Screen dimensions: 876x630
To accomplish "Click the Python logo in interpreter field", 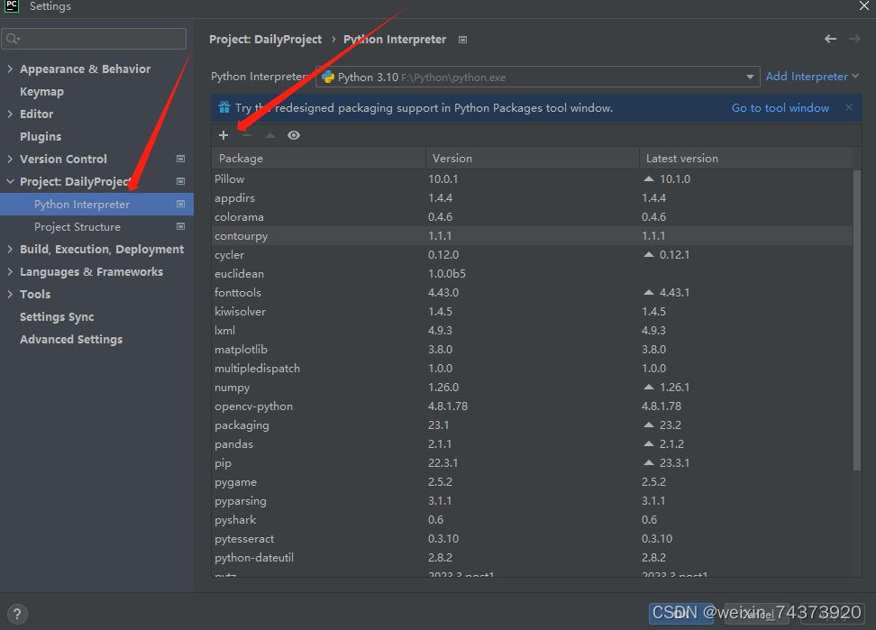I will click(x=328, y=78).
